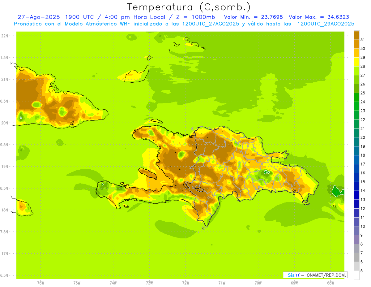Screen dimensions: 371x287
Task: Click legend value "24"
Action: tap(363, 102)
